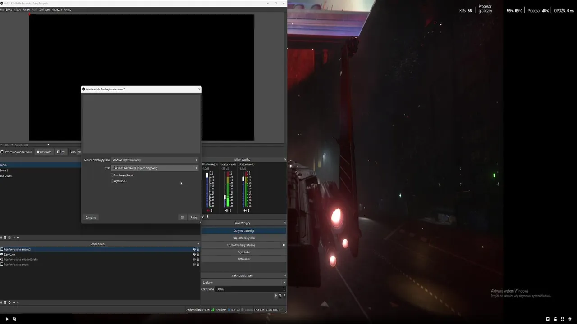
Task: Toggle lock on Przechwytywanie ekranu 2 source
Action: (x=198, y=249)
